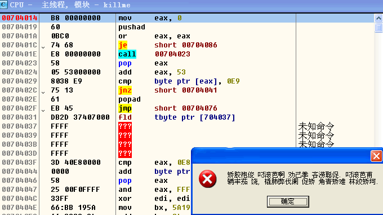Select address 00704014 row

187,18
